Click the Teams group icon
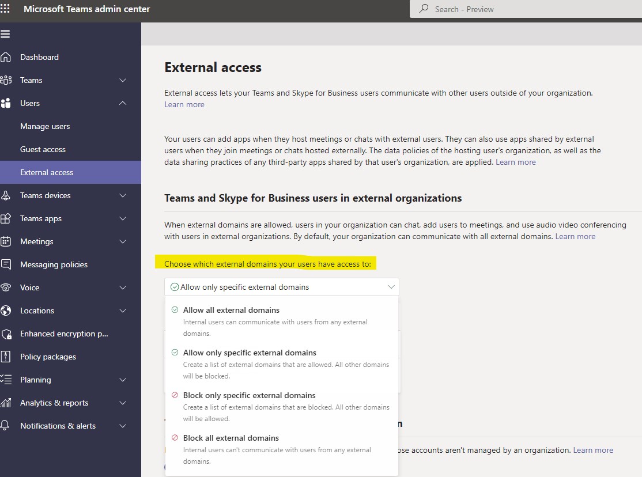642x477 pixels. point(6,80)
